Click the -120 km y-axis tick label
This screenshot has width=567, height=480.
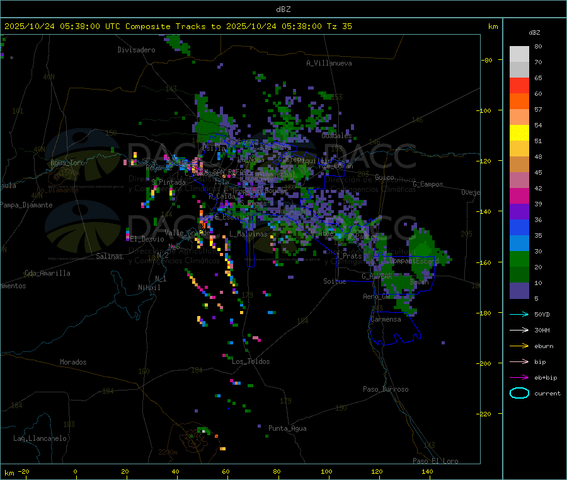click(486, 161)
